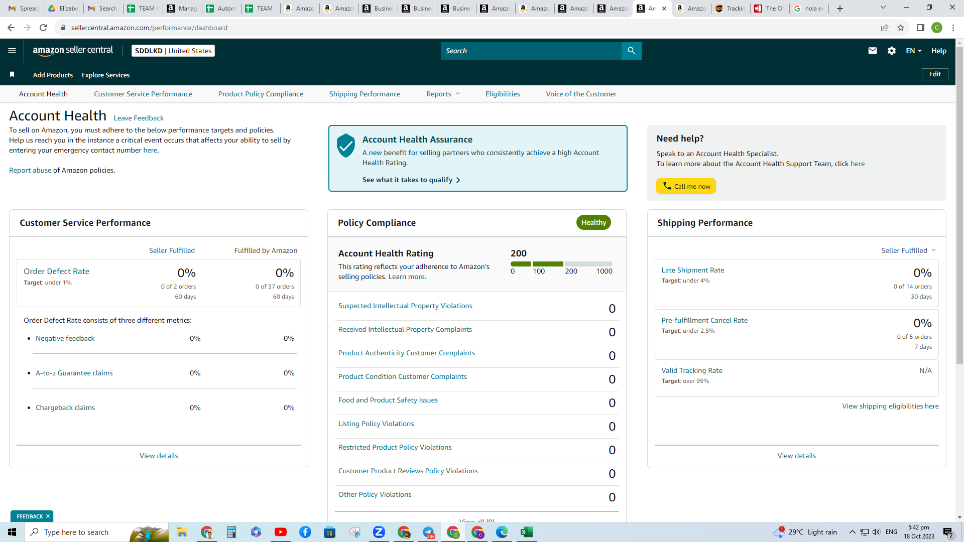
Task: Click the Leave Feedback link
Action: [x=139, y=118]
